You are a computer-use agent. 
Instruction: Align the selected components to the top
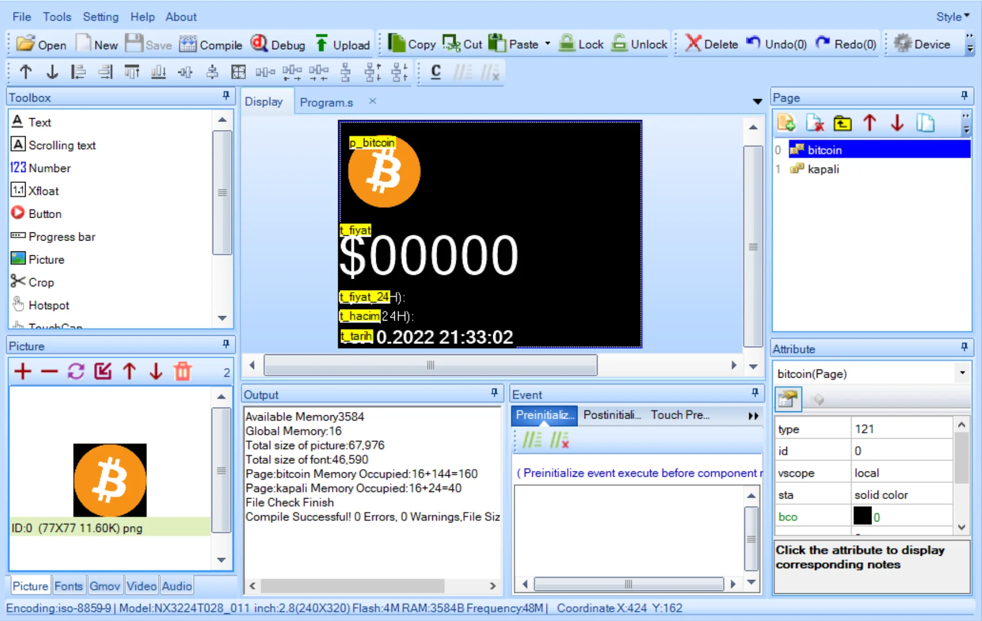point(132,72)
